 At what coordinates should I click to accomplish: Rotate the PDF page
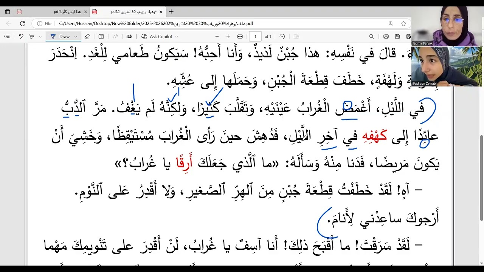282,37
